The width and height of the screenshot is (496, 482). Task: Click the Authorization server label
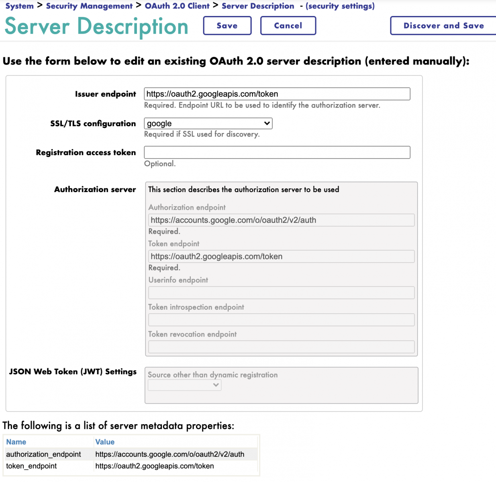point(95,189)
